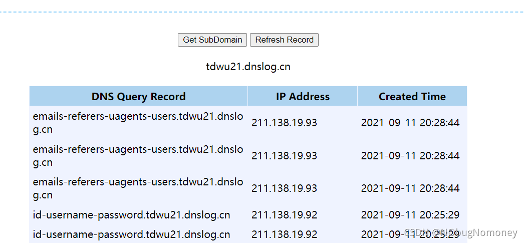Click last id-username-password DNS record
The width and height of the screenshot is (525, 243).
click(x=132, y=234)
